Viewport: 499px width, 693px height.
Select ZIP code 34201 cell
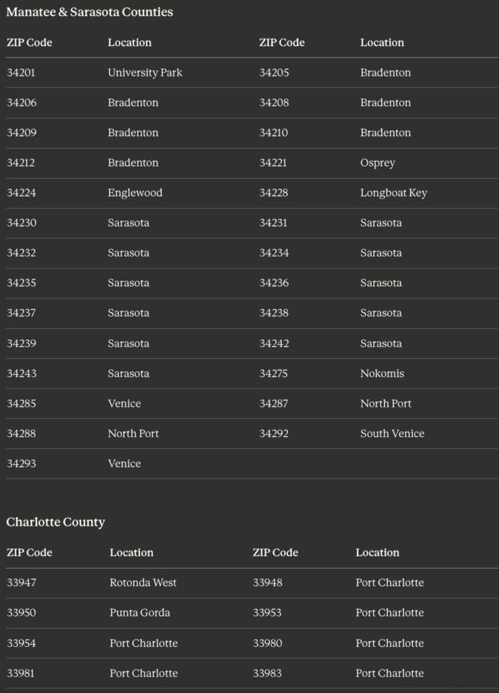[x=21, y=72]
